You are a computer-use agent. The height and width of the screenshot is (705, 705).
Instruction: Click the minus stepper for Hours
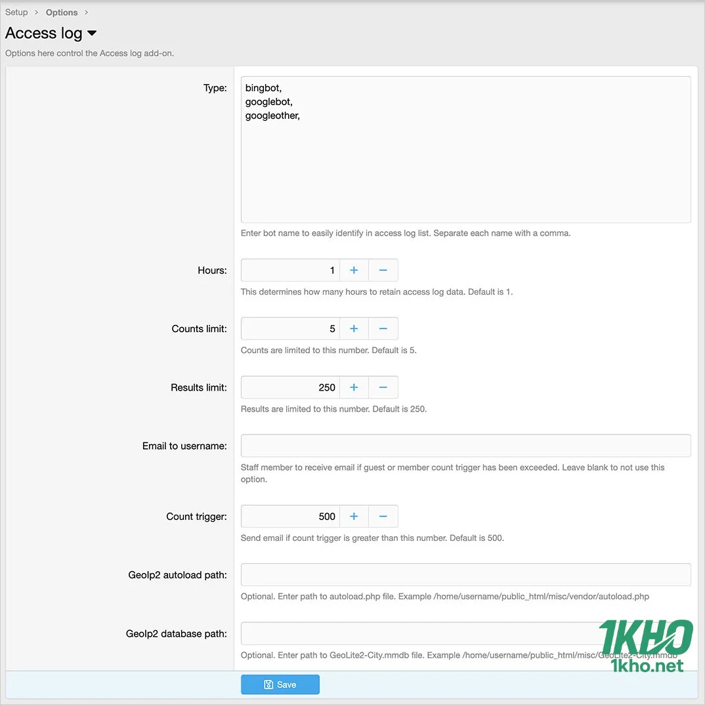coord(383,270)
